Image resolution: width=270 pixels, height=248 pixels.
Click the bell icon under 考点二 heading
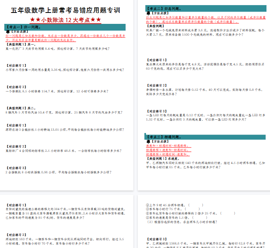tap(148, 13)
